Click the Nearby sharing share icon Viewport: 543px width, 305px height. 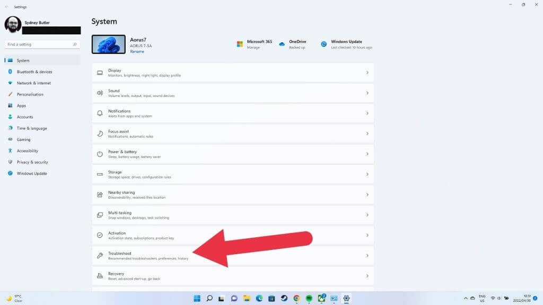coord(100,195)
